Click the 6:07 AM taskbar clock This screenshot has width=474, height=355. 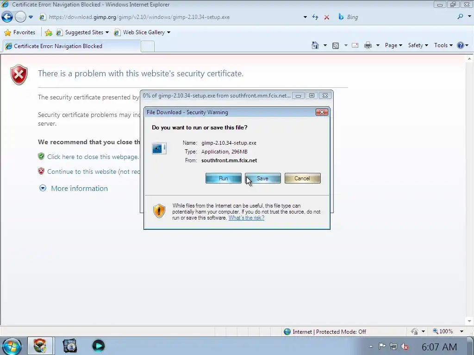439,347
